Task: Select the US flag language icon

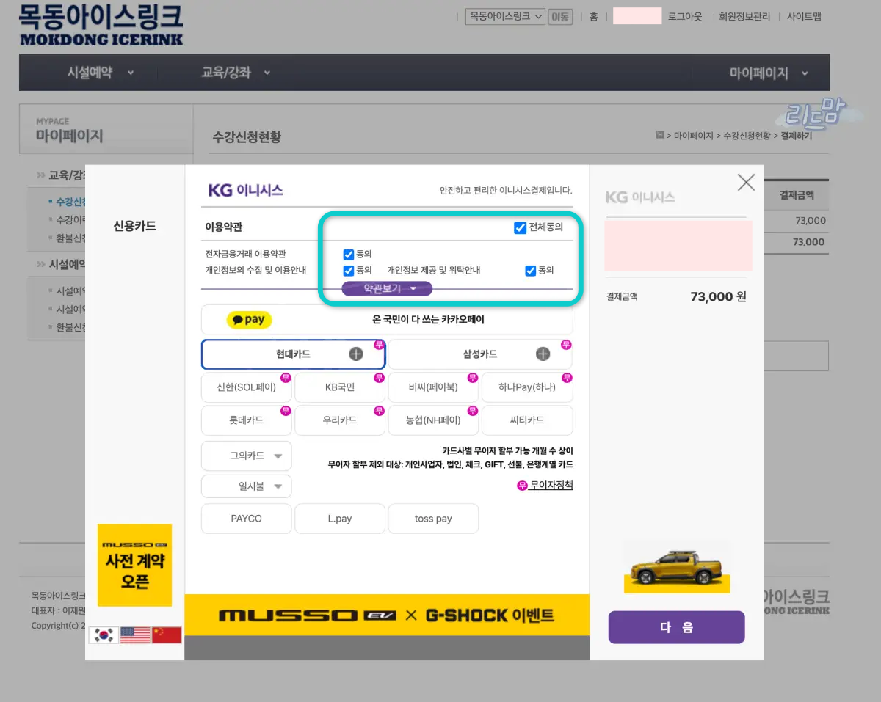Action: point(135,635)
